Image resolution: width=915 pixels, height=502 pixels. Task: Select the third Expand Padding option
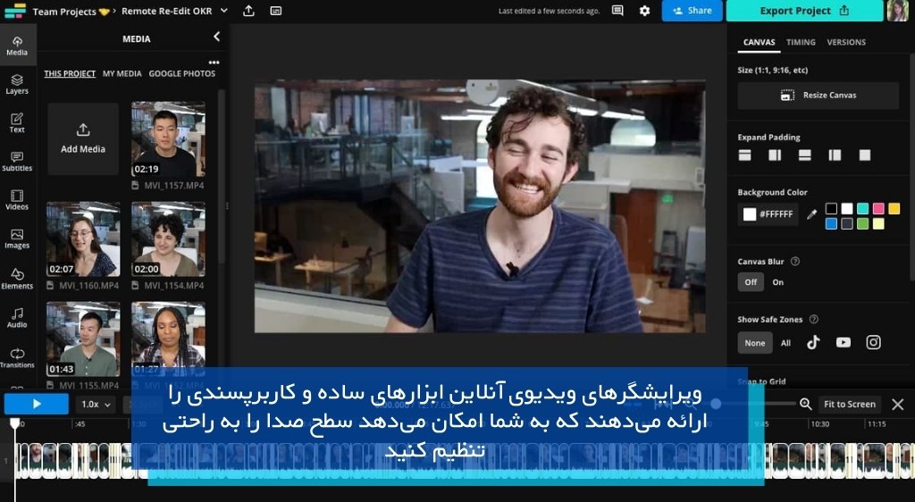click(805, 155)
